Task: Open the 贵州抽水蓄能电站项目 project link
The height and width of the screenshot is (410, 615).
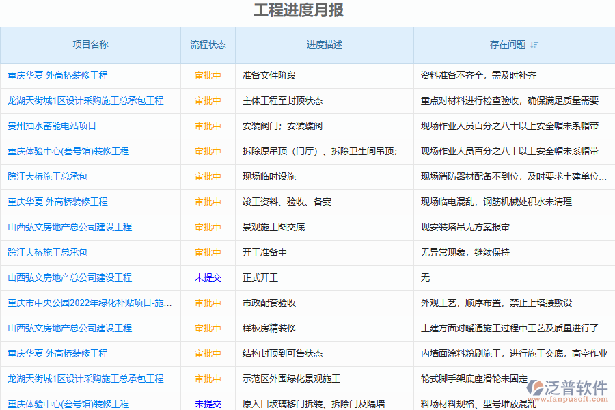Action: pos(52,126)
